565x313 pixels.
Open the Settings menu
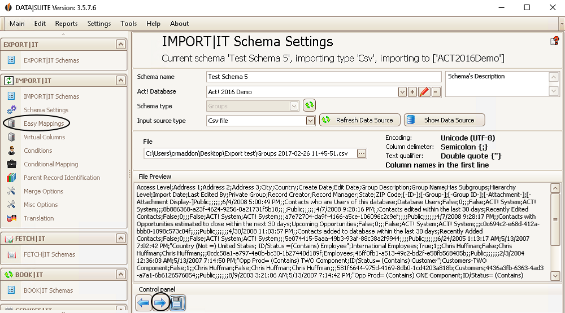pos(99,23)
